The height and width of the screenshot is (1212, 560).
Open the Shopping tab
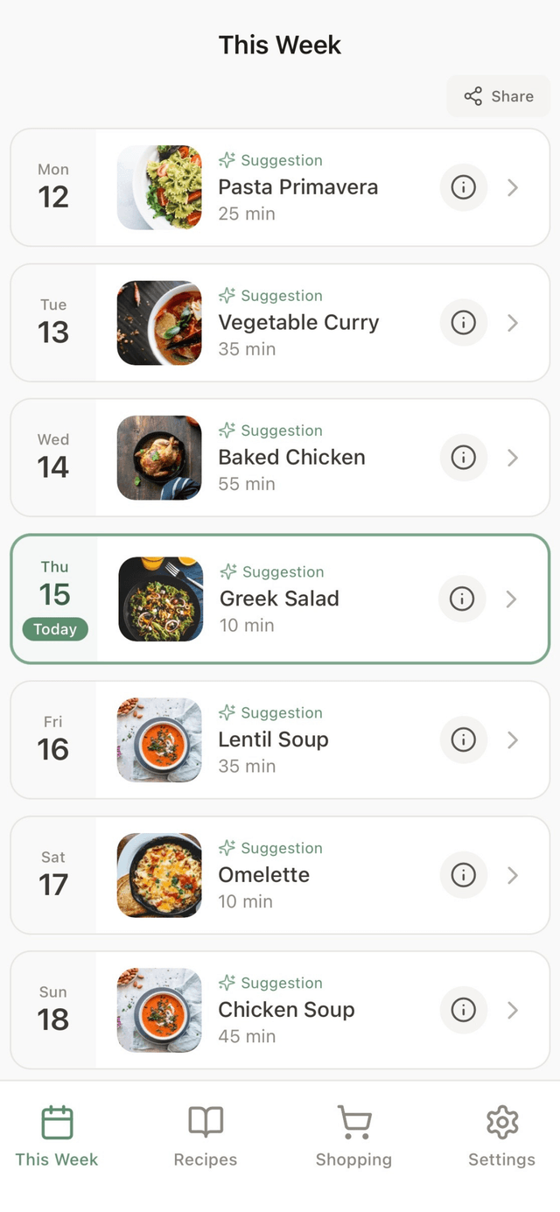(353, 1135)
